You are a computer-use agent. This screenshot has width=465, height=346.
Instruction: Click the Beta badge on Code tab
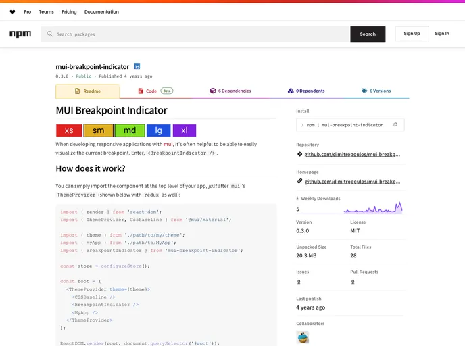click(167, 91)
